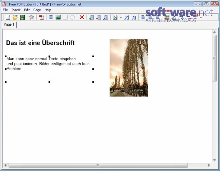Save document with the green floppy icon

click(22, 17)
